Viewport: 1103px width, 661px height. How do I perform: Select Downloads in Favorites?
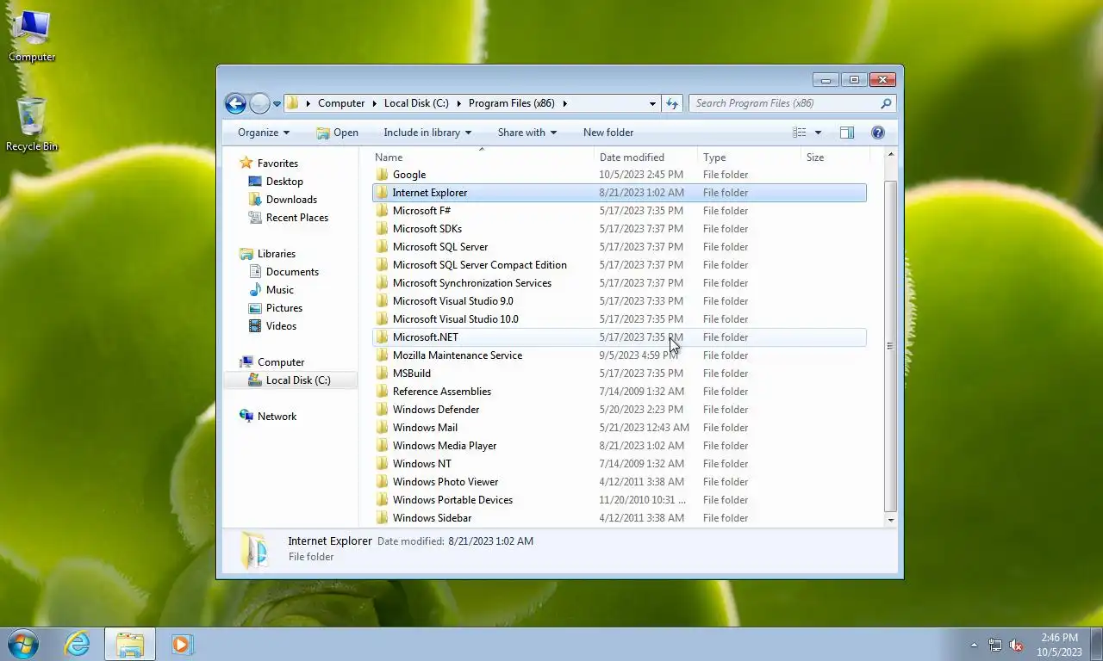click(291, 200)
